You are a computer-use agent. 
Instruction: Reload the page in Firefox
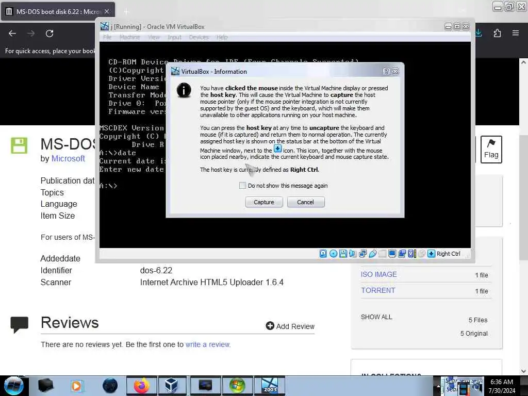click(x=49, y=34)
